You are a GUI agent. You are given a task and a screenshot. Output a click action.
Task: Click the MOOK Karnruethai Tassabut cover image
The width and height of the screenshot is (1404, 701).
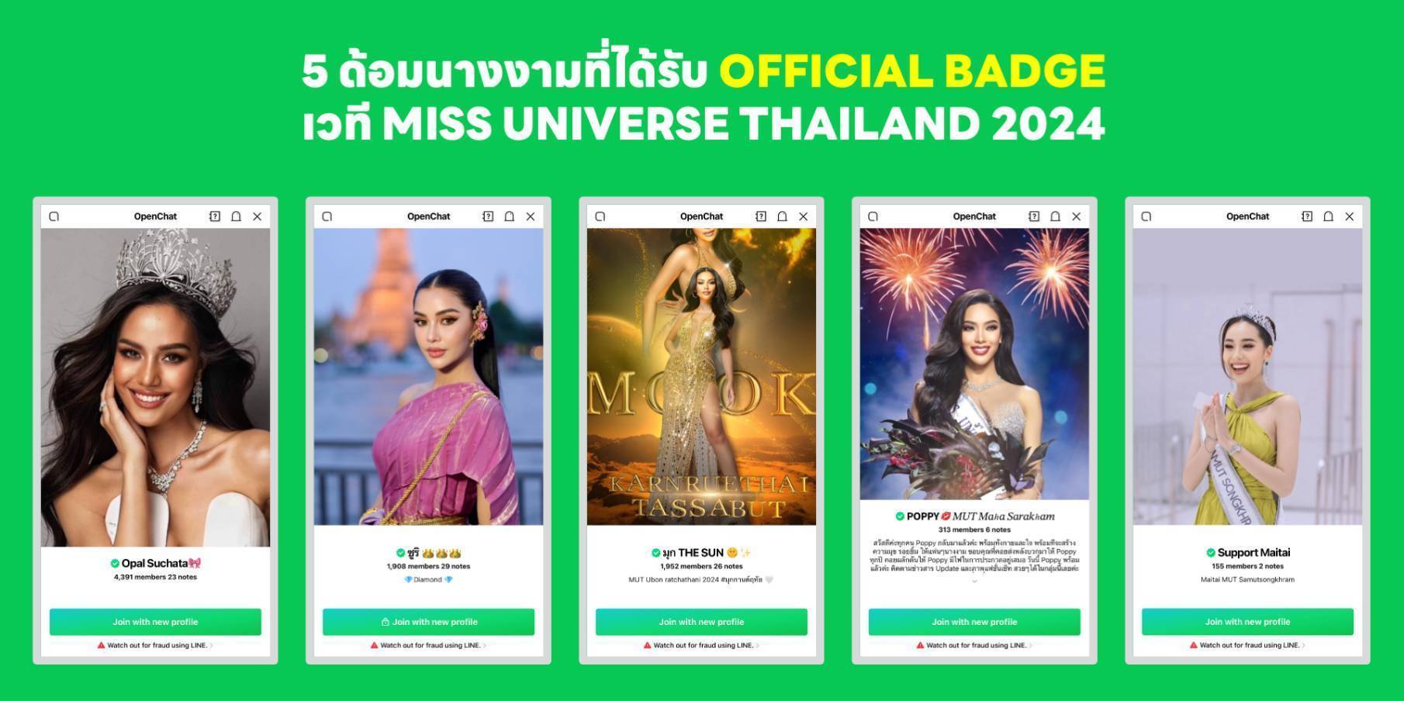[701, 376]
